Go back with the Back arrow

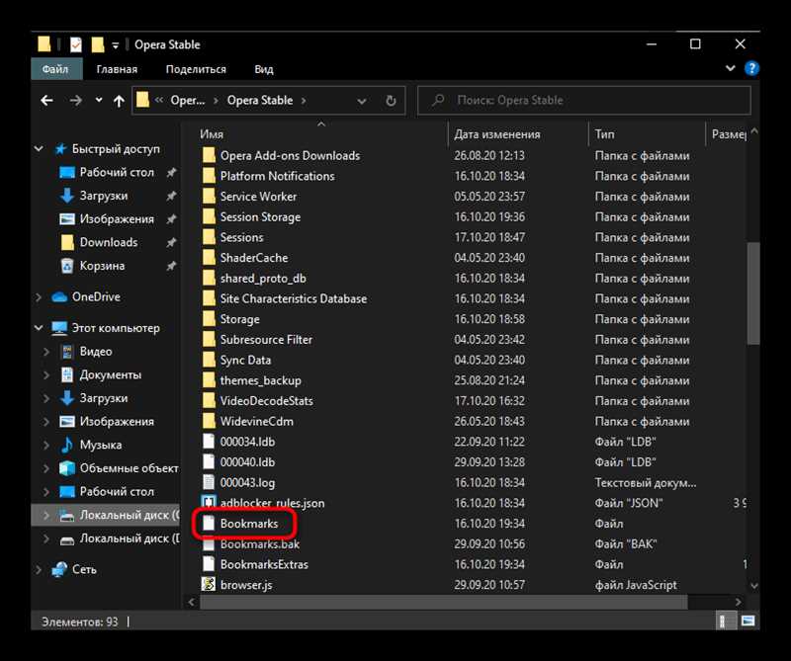pyautogui.click(x=46, y=101)
